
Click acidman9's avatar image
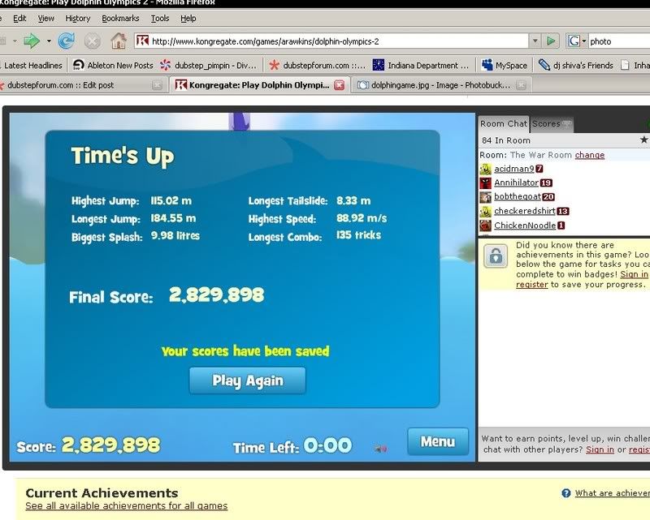coord(485,169)
